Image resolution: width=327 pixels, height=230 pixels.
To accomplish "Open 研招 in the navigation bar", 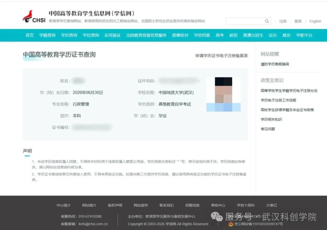I will coord(233,35).
